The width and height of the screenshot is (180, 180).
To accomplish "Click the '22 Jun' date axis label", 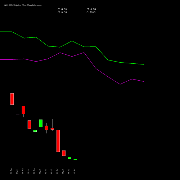I will point(11,171).
